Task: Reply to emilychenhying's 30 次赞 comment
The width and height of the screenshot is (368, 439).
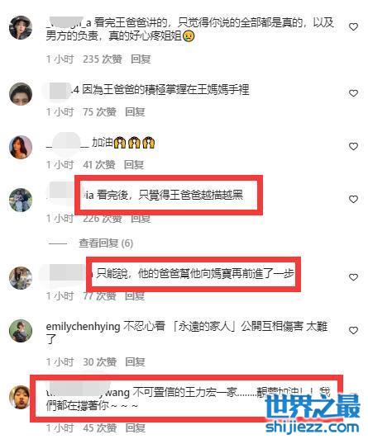Action: tap(135, 361)
